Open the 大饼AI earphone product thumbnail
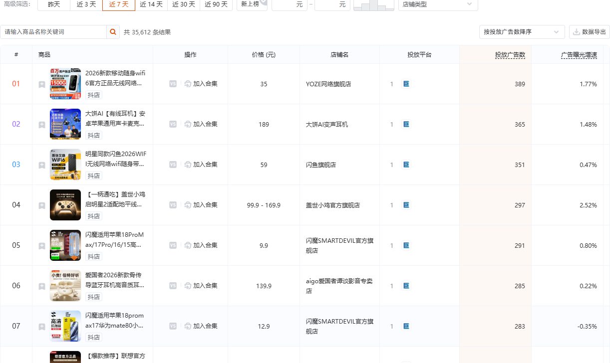Viewport: 610px width, 363px height. (65, 124)
